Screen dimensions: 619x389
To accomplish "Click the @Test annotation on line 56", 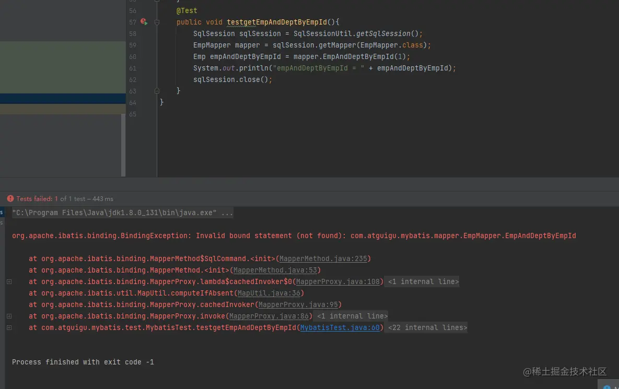I will 186,10.
